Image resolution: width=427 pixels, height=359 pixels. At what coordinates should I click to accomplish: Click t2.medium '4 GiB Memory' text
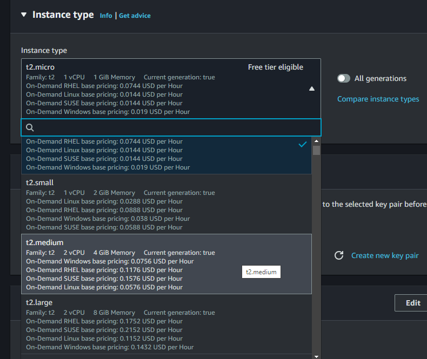click(114, 253)
